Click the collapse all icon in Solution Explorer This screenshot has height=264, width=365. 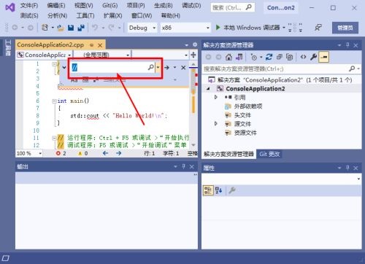pyautogui.click(x=279, y=57)
